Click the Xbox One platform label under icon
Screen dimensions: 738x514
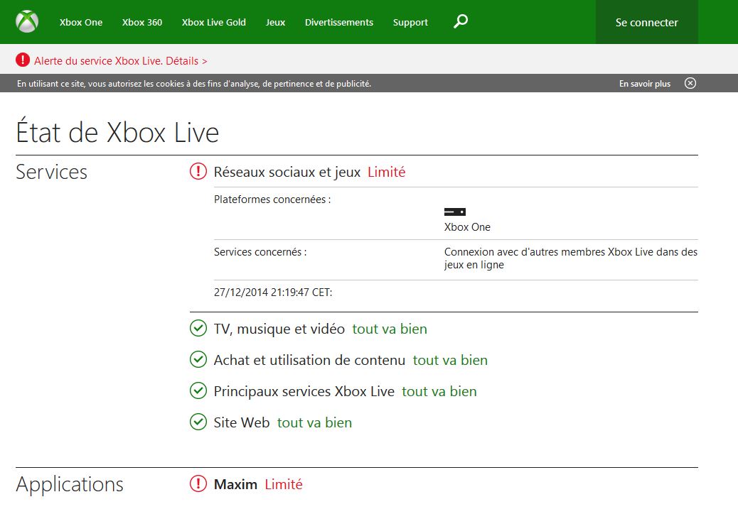[467, 227]
